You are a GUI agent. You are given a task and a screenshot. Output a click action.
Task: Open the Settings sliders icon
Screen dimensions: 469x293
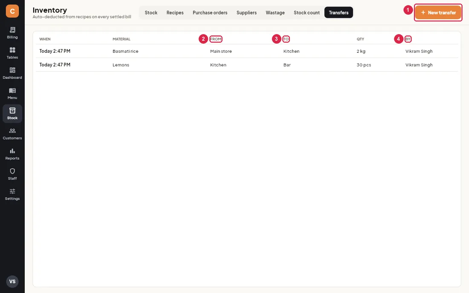tap(12, 191)
